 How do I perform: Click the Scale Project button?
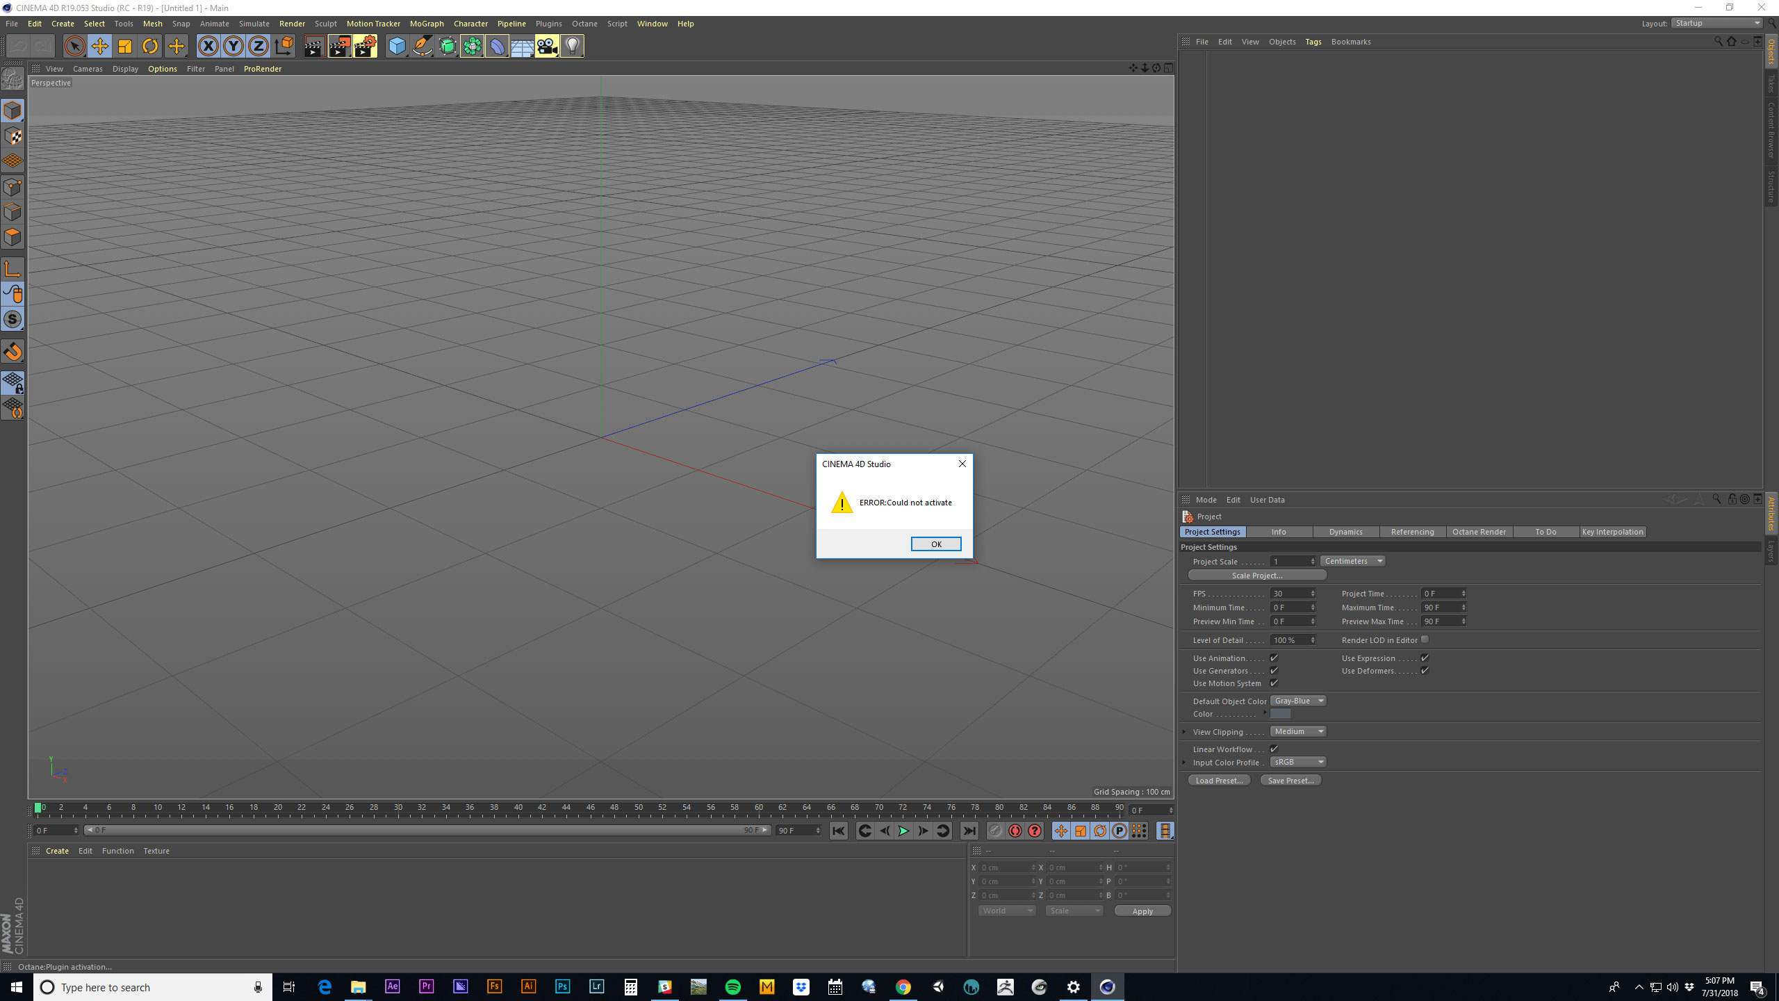point(1256,576)
